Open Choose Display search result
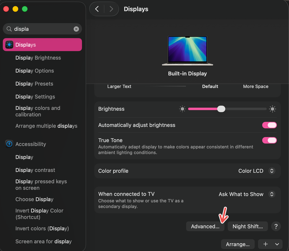This screenshot has height=251, width=289. coord(35,199)
